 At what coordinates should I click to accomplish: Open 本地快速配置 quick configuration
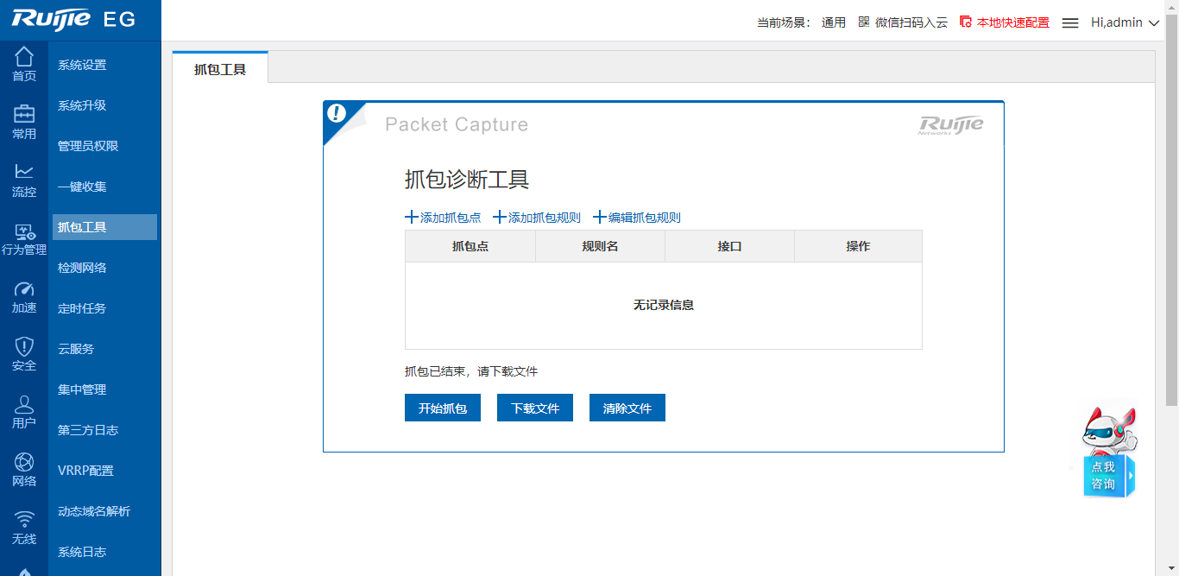pyautogui.click(x=1005, y=22)
